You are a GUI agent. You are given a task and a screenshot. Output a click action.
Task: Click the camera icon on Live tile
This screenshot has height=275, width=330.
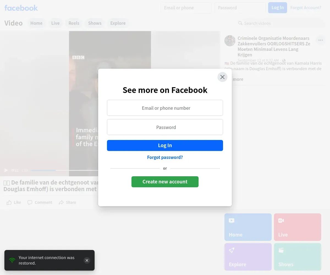click(x=281, y=221)
